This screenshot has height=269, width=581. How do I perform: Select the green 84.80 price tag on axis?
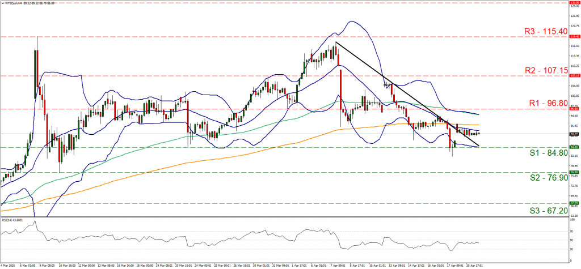[575, 147]
